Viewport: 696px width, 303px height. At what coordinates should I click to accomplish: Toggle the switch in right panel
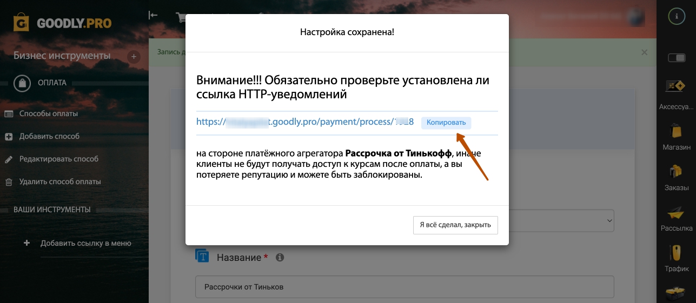coord(677,57)
